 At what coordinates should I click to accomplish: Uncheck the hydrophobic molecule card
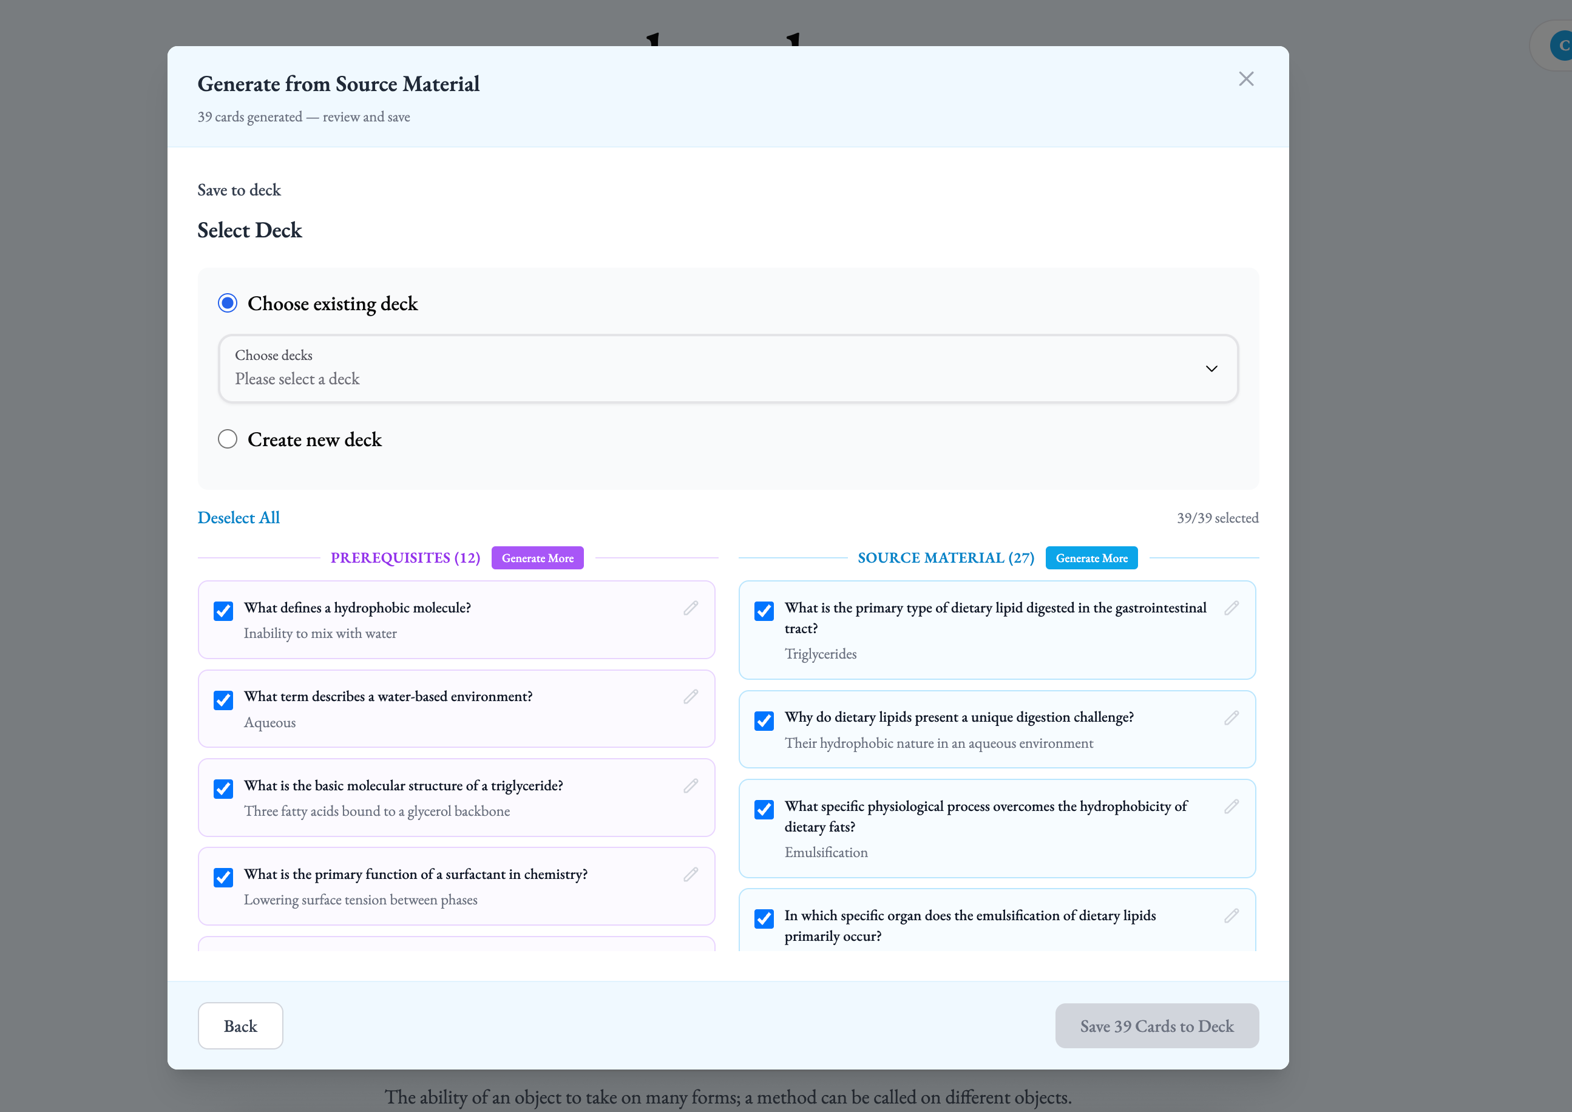223,611
